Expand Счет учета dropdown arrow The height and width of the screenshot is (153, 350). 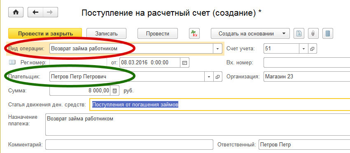[x=303, y=49]
